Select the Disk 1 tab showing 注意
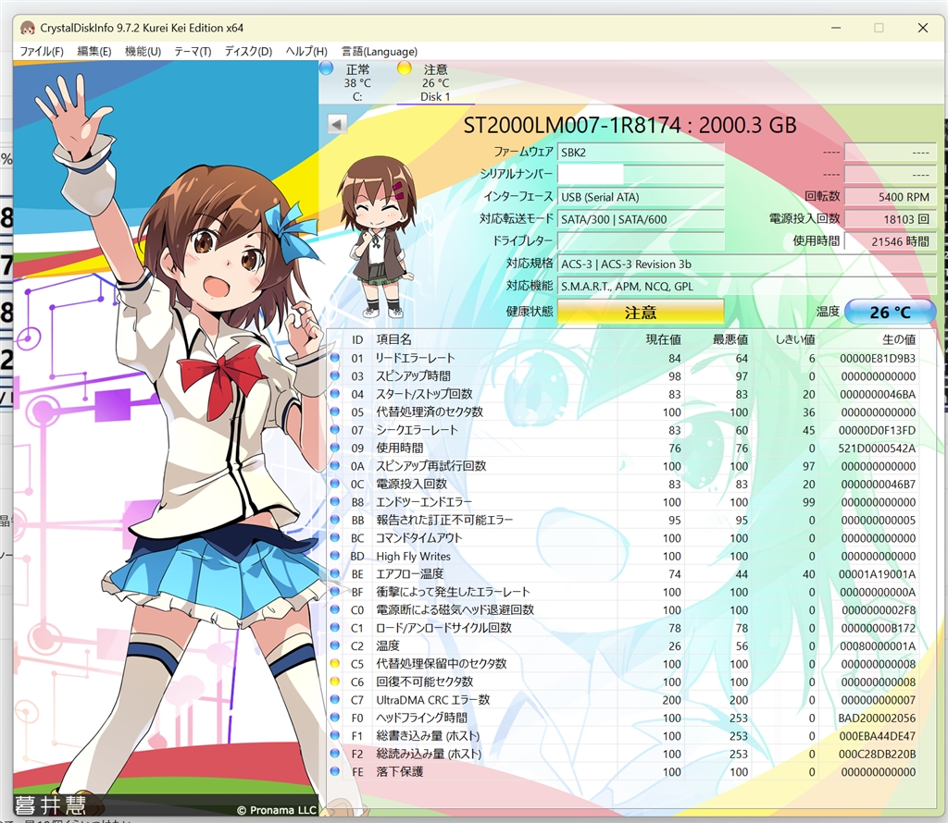 pos(435,82)
